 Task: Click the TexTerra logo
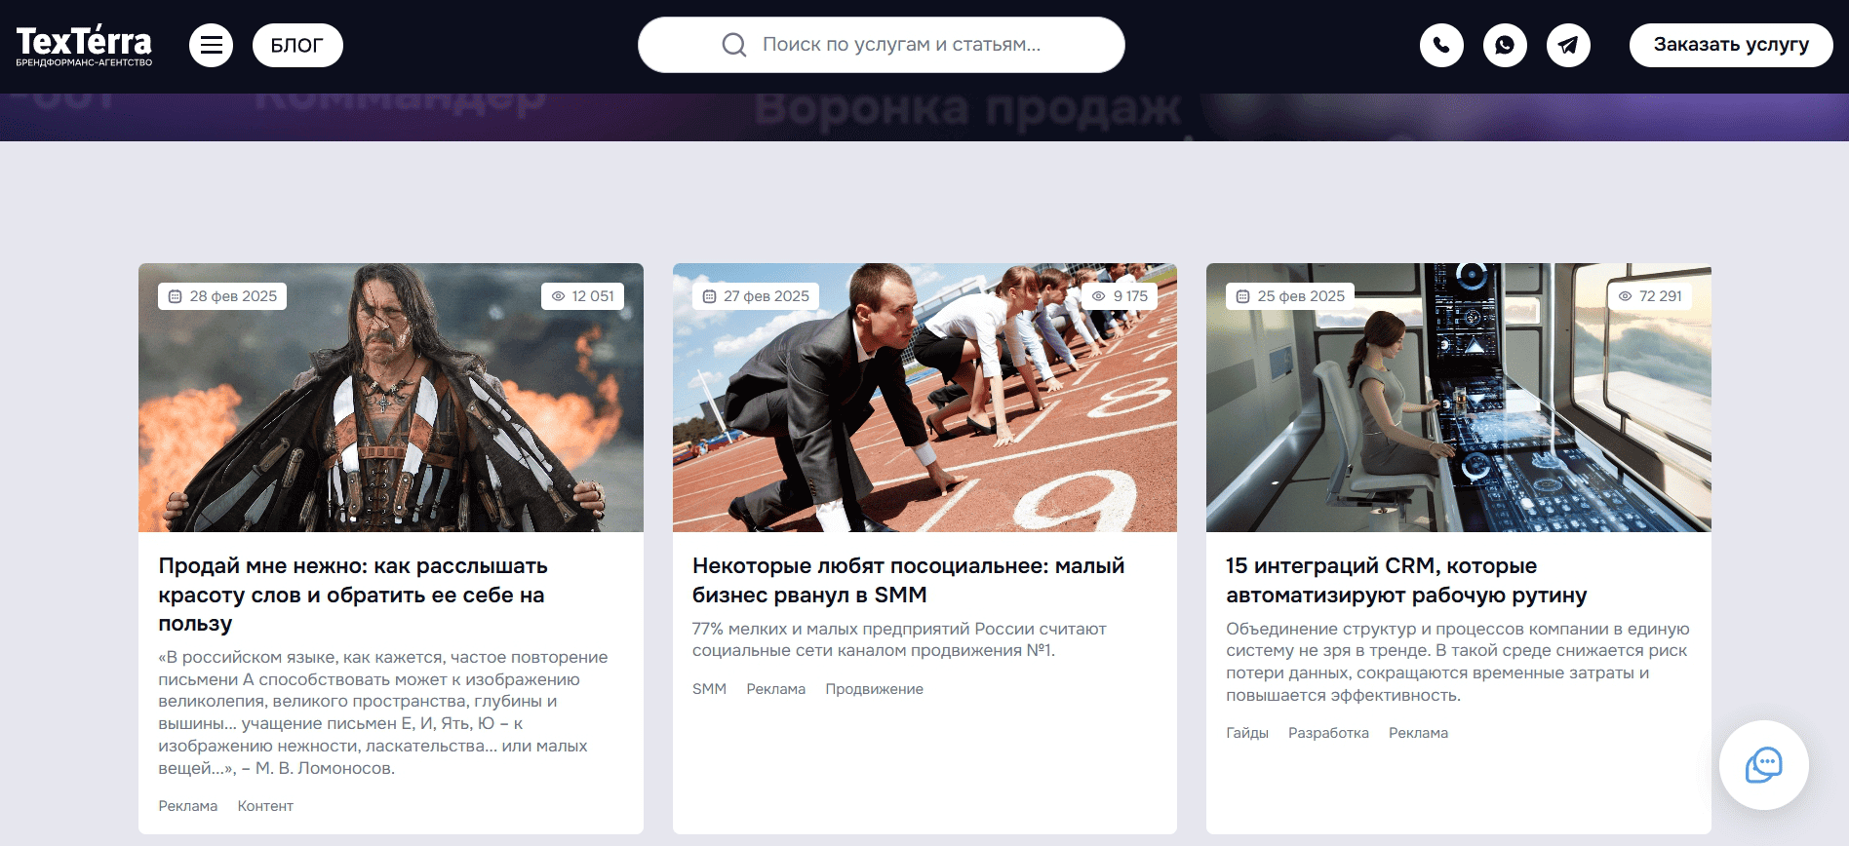click(84, 45)
